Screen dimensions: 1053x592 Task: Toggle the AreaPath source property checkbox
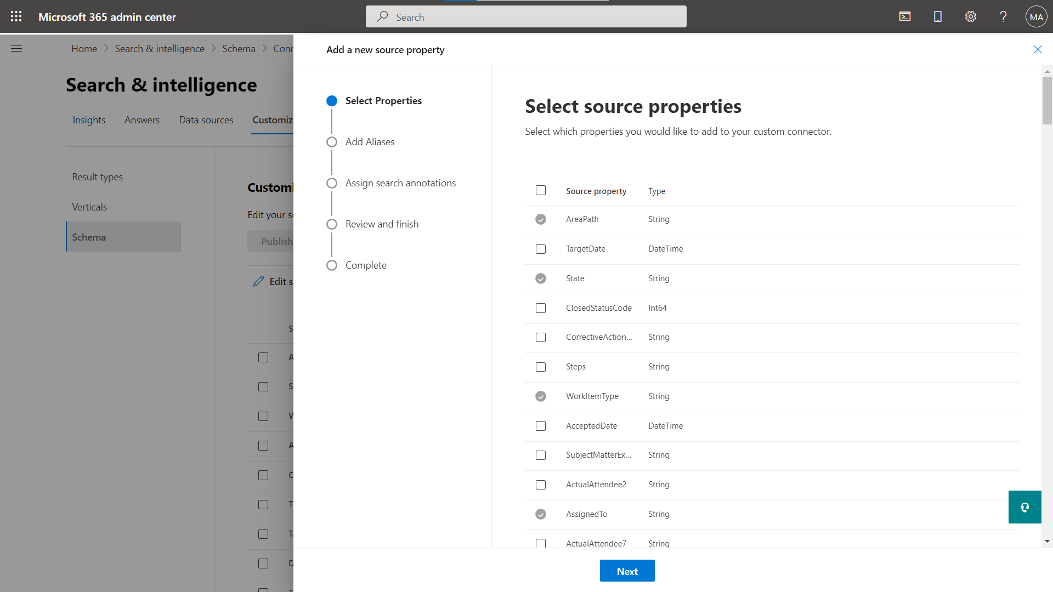tap(541, 219)
